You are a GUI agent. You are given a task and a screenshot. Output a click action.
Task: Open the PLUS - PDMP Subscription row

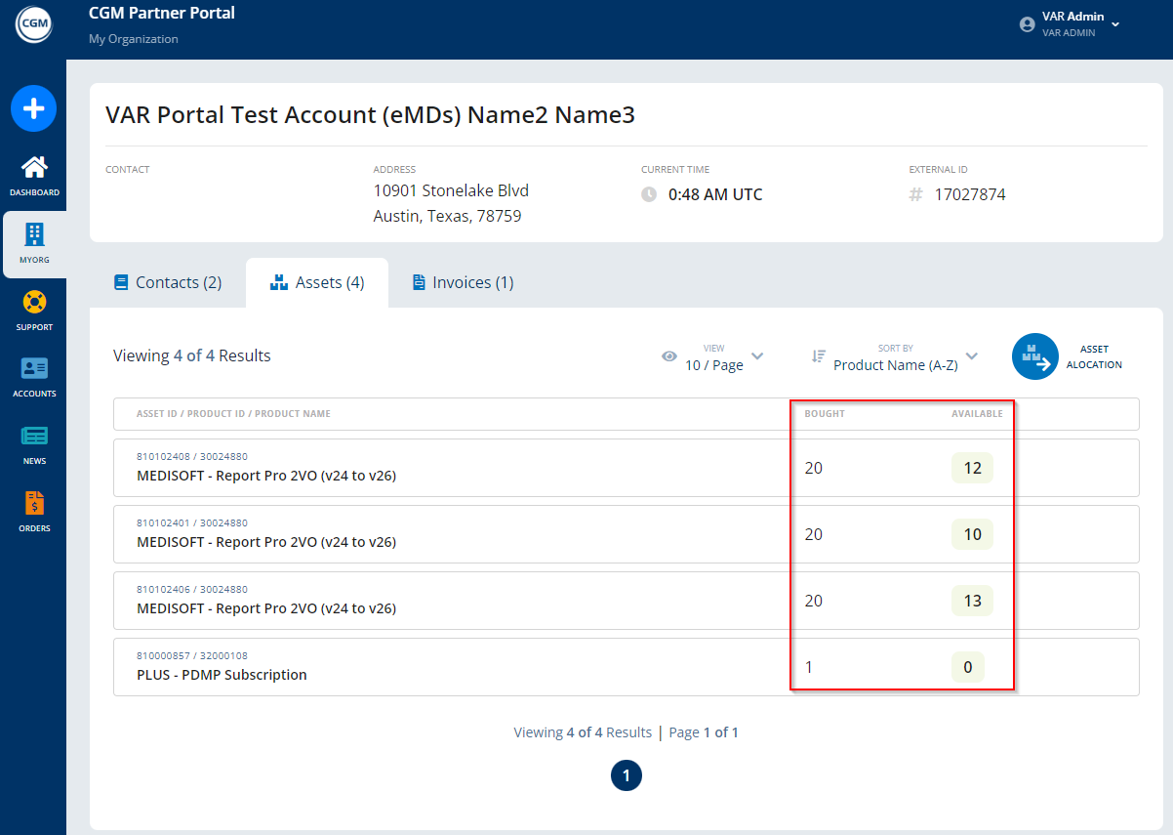[222, 675]
